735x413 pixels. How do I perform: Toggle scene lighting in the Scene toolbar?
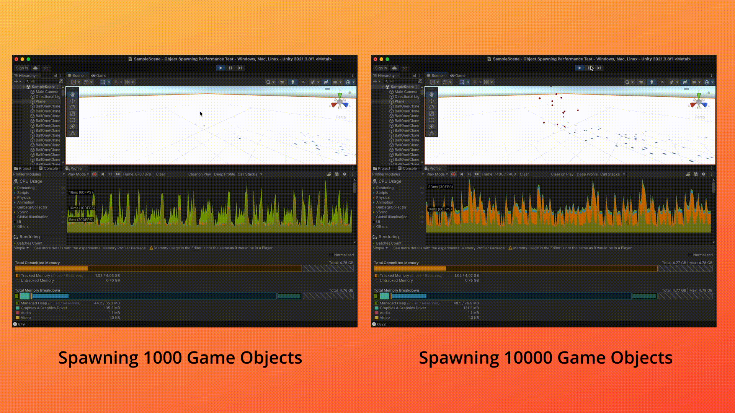[293, 82]
